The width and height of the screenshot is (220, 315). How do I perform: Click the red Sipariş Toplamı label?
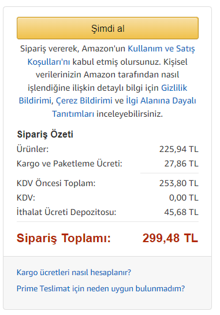pyautogui.click(x=64, y=239)
